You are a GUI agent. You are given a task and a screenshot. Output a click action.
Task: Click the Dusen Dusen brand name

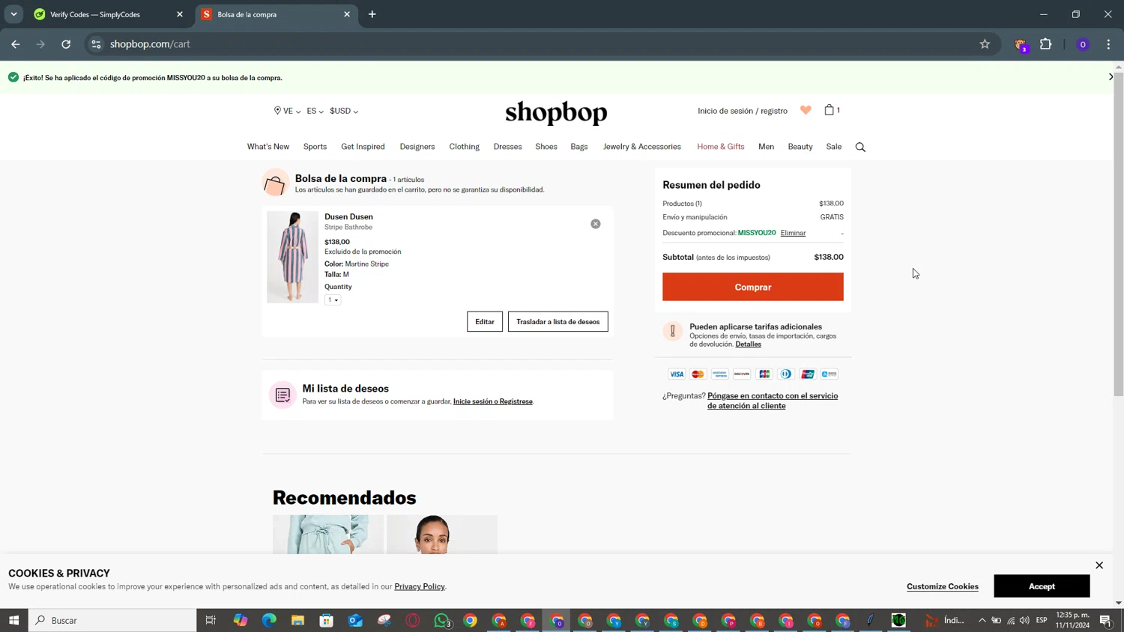tap(348, 216)
